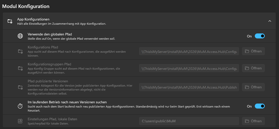Click the Konfigurationsgruppen Pfad path input field
279x129 pixels.
tap(189, 68)
